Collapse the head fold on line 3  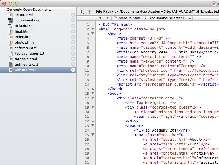click(x=93, y=33)
